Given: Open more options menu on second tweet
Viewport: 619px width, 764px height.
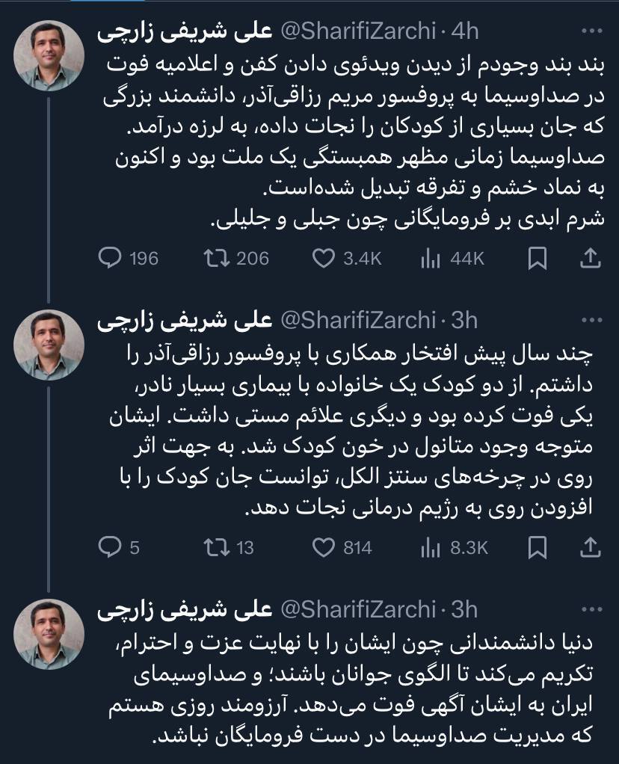Looking at the screenshot, I should click(591, 320).
